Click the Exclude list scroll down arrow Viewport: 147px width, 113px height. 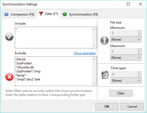94,83
